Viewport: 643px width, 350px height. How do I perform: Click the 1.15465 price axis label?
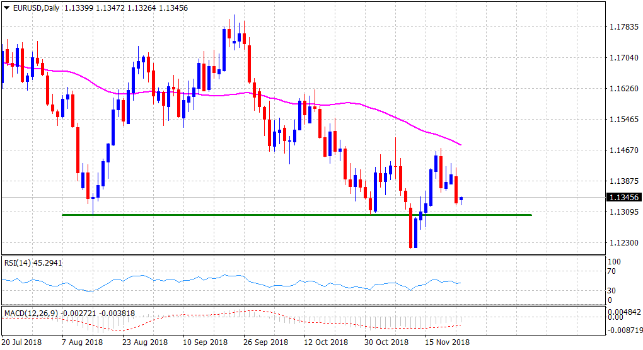(624, 120)
